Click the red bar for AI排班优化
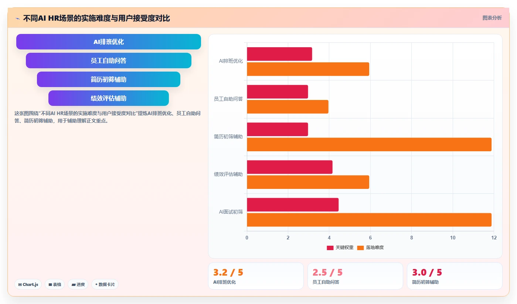This screenshot has height=304, width=517. click(x=279, y=54)
